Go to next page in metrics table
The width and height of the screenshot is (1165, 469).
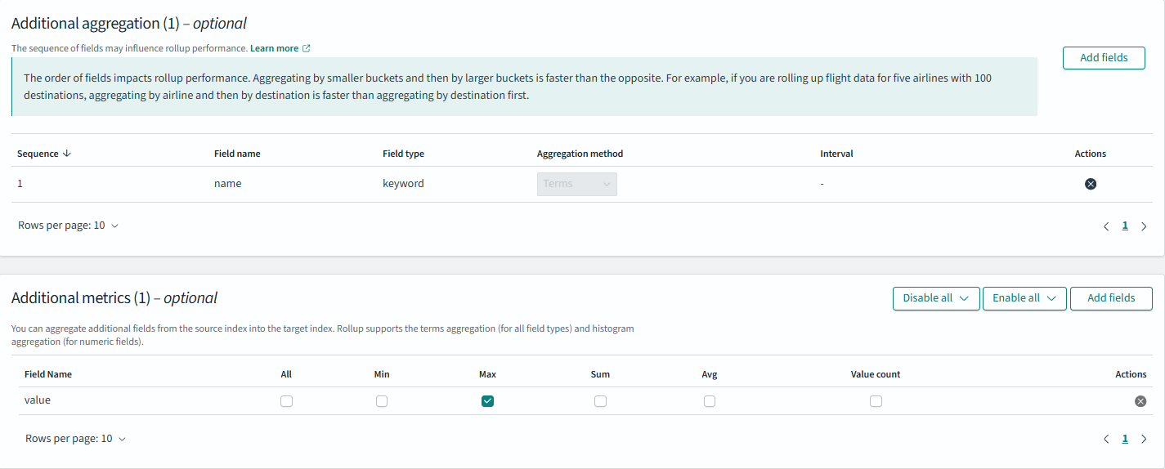pos(1144,439)
